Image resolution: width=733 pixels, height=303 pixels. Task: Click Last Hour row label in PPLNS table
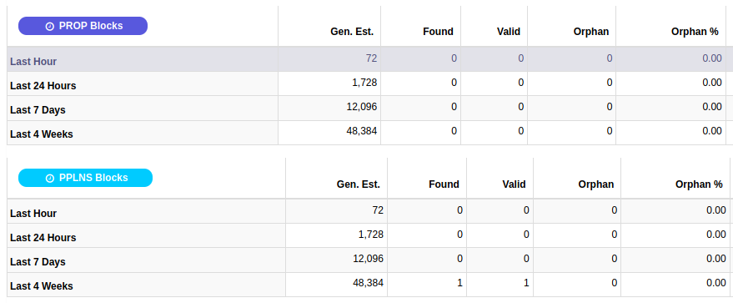tap(33, 214)
